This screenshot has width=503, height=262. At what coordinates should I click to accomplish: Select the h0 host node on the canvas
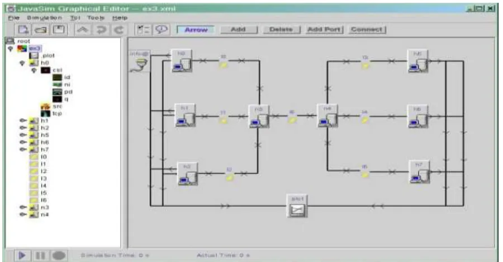[182, 61]
